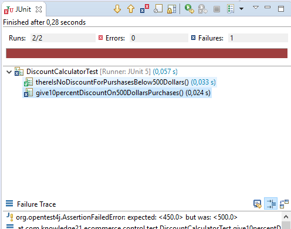Select give10percentDiscountOn500DollarsPurchases() failed test
Viewport: 291px width, 229px height.
117,93
